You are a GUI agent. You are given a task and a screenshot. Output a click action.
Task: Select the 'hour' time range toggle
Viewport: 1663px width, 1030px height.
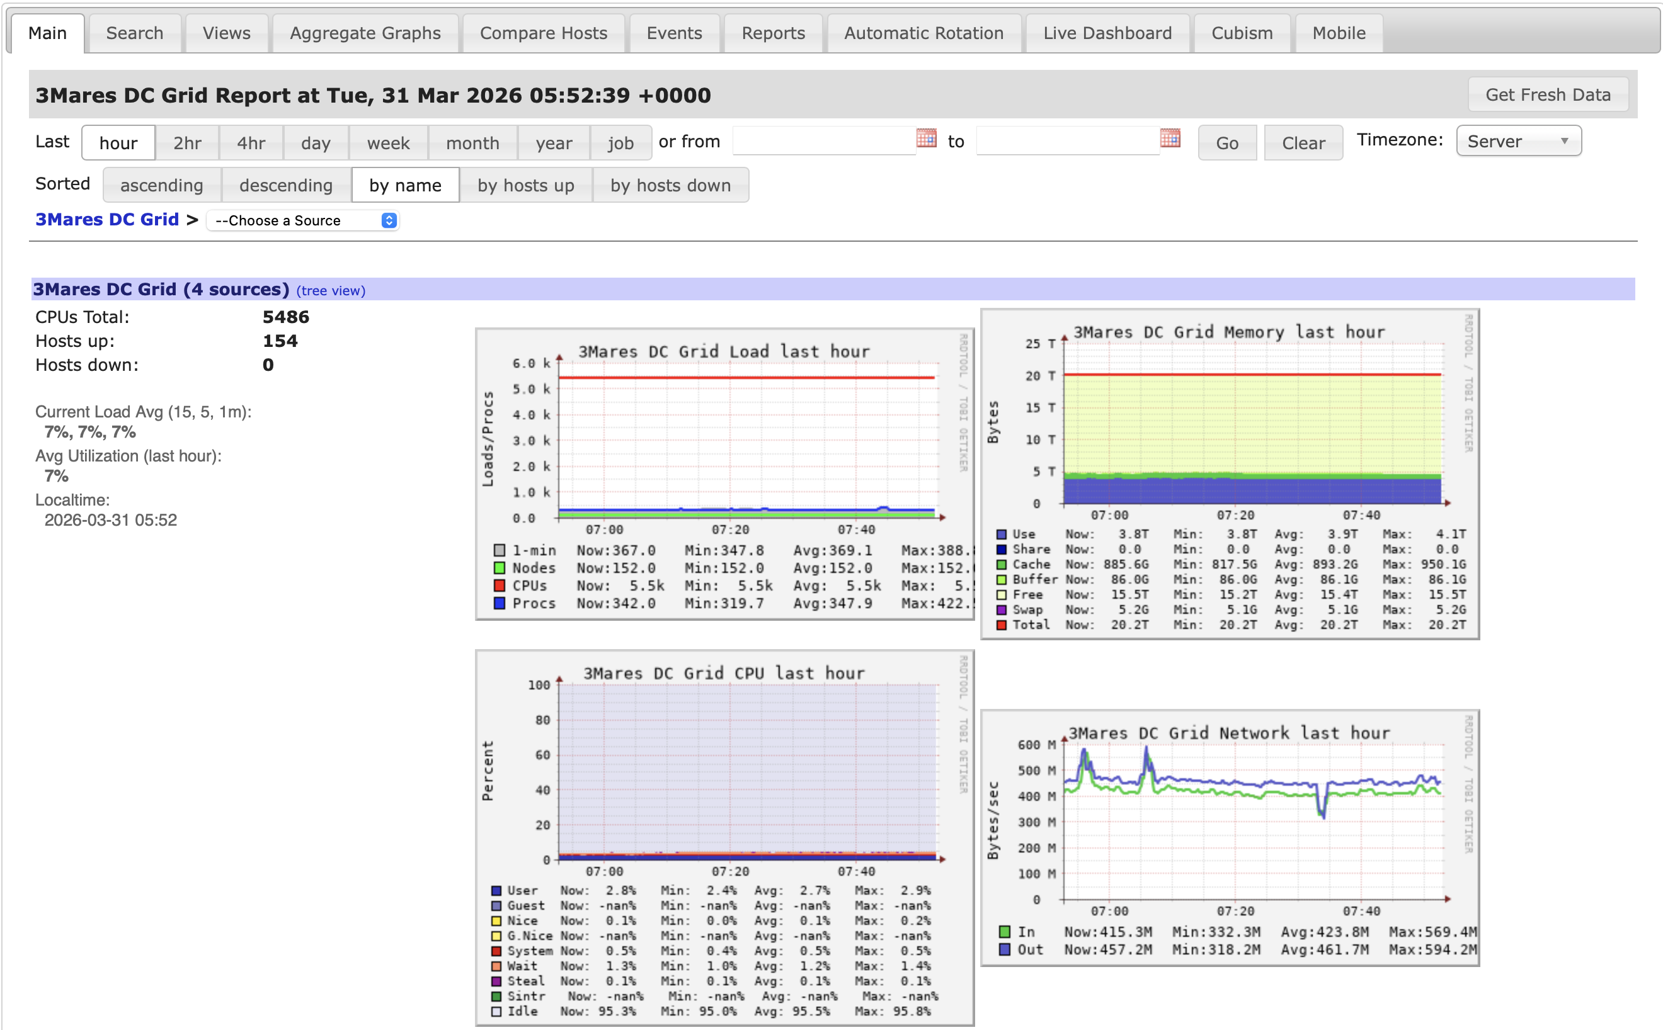pyautogui.click(x=118, y=143)
